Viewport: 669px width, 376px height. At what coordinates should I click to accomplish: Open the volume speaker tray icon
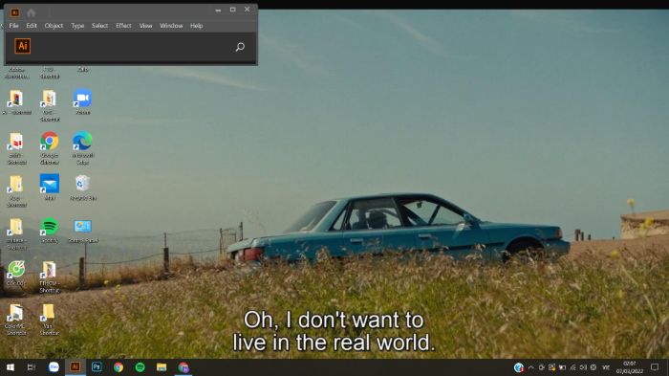583,367
